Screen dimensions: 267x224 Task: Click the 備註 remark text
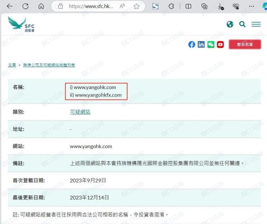point(157,163)
